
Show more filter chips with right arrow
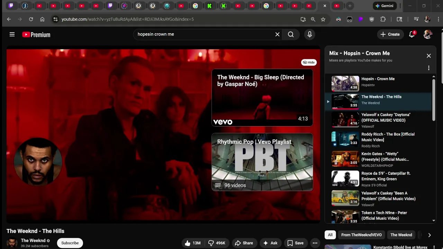point(430,235)
